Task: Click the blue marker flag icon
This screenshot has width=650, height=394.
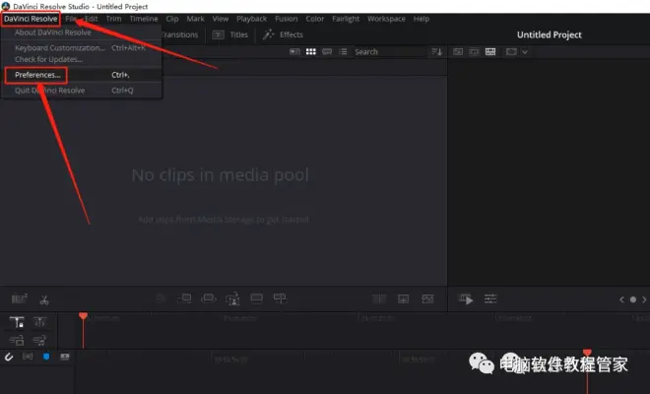Action: tap(46, 357)
